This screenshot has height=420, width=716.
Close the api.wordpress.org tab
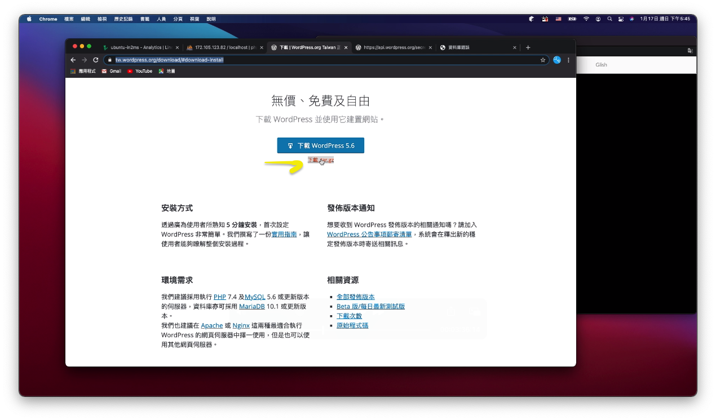click(430, 47)
